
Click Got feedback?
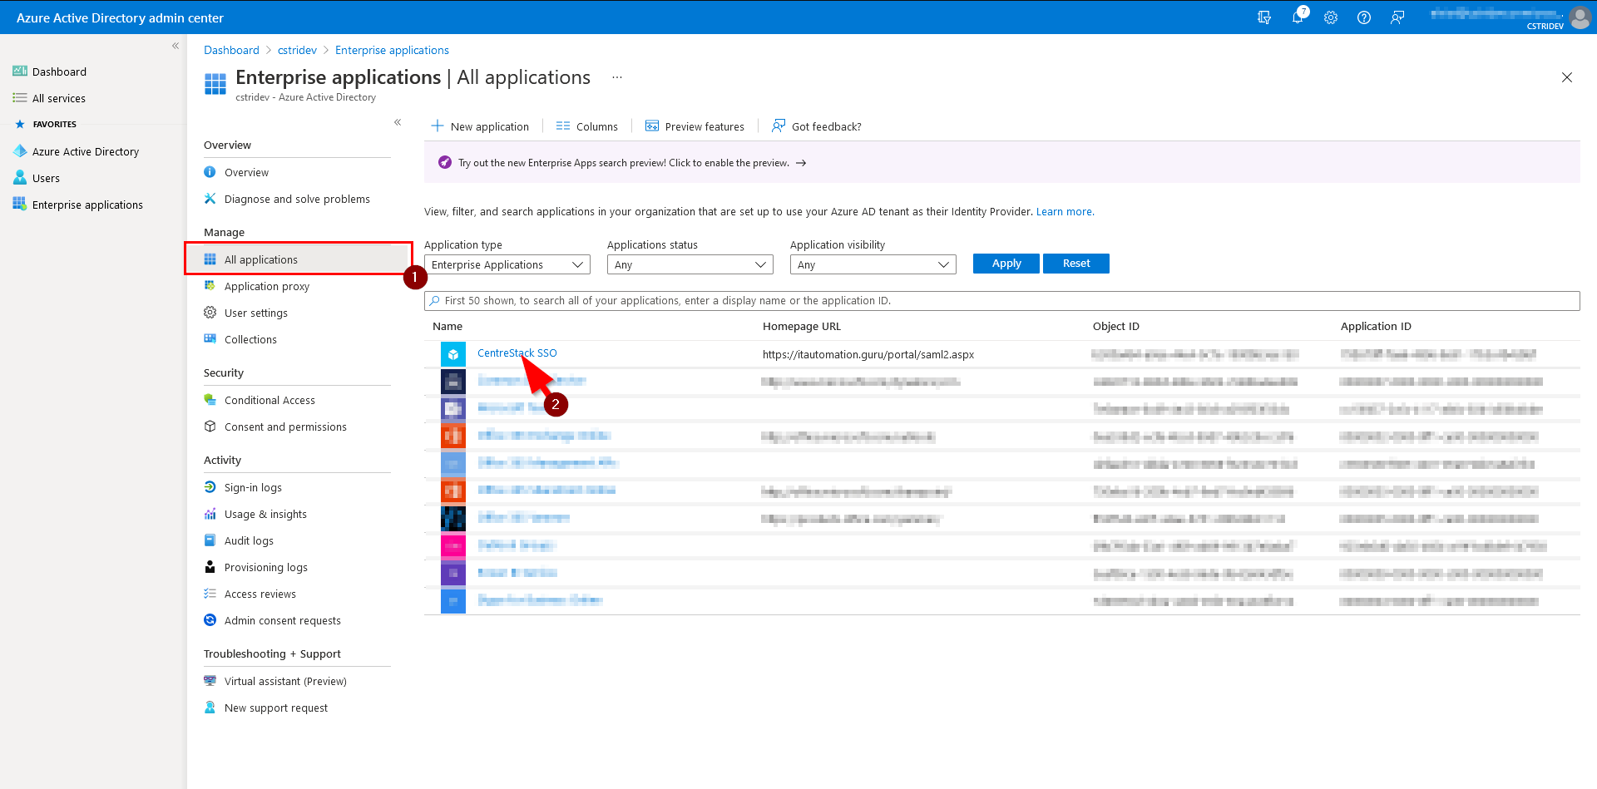[817, 126]
